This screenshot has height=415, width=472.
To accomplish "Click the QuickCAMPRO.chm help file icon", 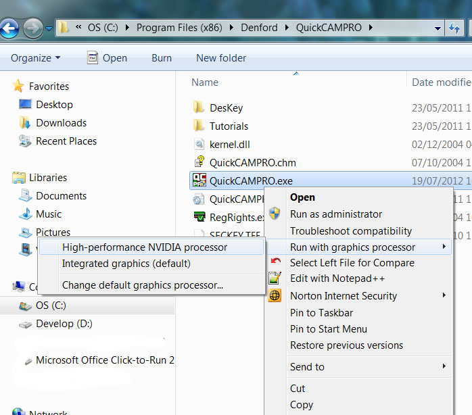I will [199, 162].
